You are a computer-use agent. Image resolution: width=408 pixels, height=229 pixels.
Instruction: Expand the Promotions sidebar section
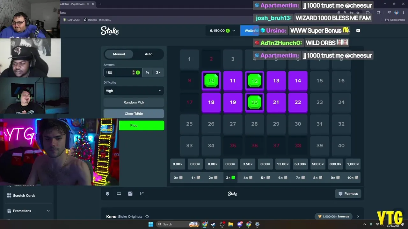point(48,211)
